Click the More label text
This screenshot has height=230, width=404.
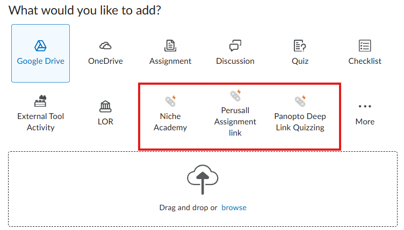pos(365,122)
